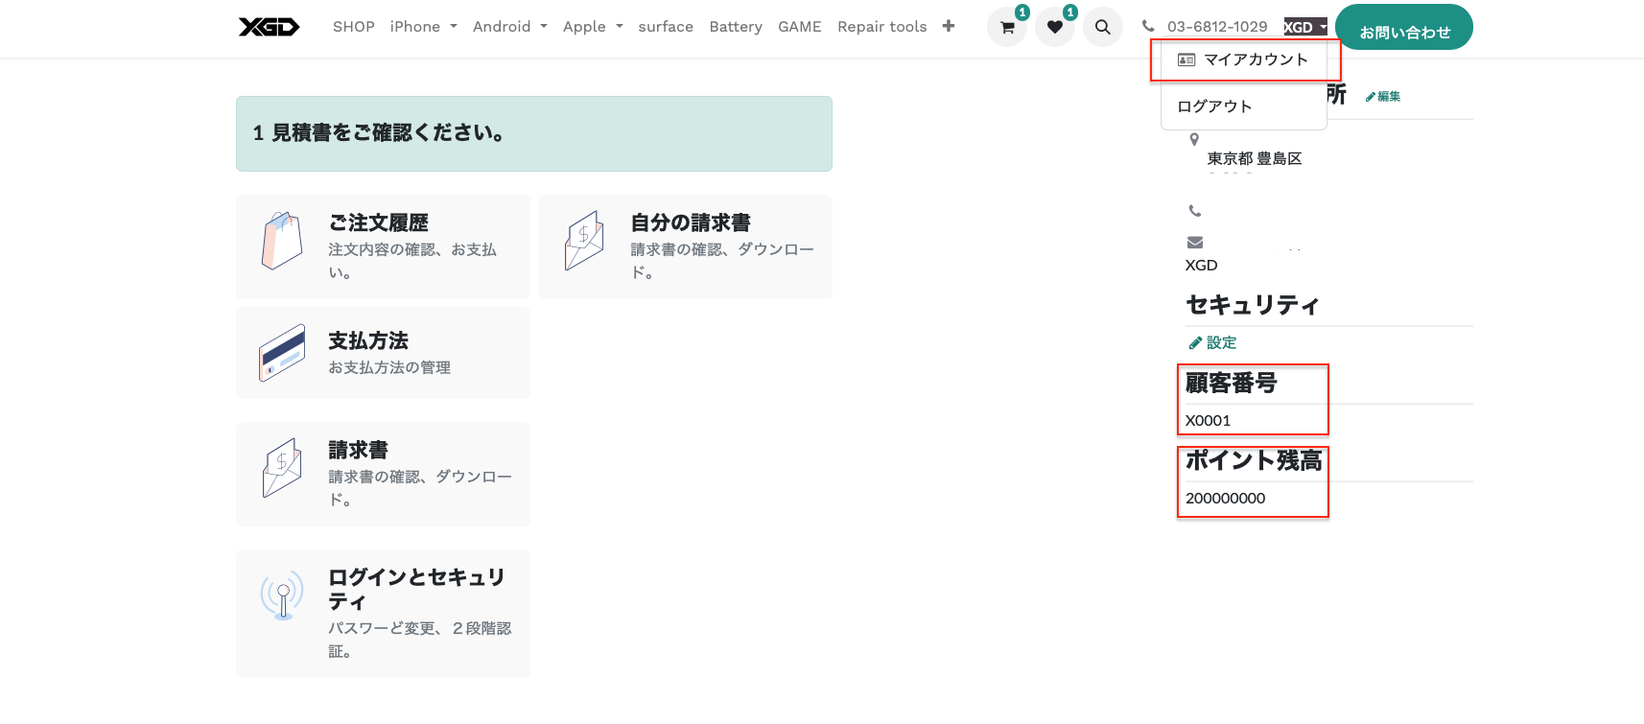
Task: Select ログアウト from user menu
Action: (1214, 106)
